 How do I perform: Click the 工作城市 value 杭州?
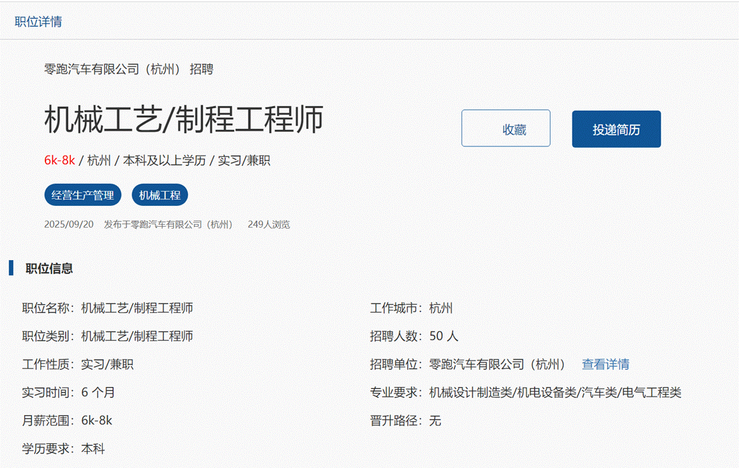[441, 308]
